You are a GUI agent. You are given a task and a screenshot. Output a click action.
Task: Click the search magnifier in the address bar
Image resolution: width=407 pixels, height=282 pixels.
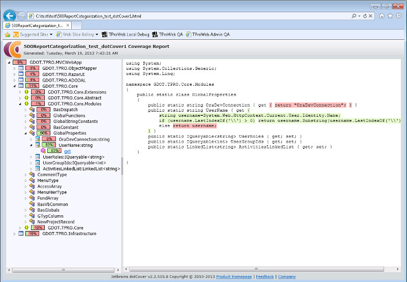point(354,16)
